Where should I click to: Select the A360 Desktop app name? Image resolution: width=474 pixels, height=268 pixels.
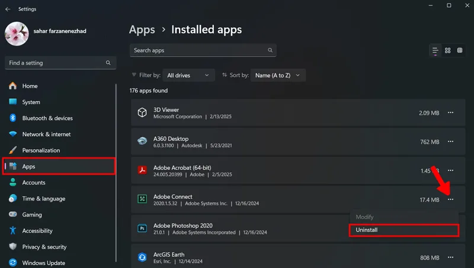pyautogui.click(x=171, y=139)
